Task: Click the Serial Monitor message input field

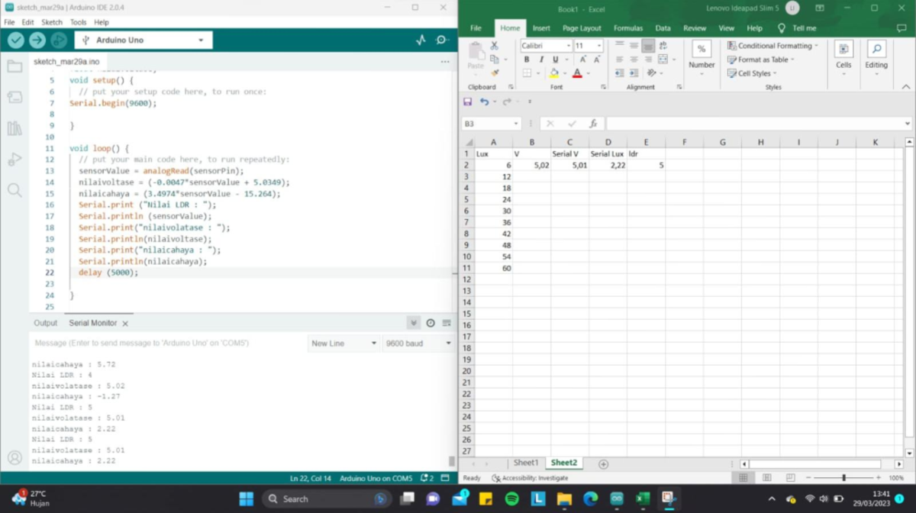Action: click(x=168, y=344)
